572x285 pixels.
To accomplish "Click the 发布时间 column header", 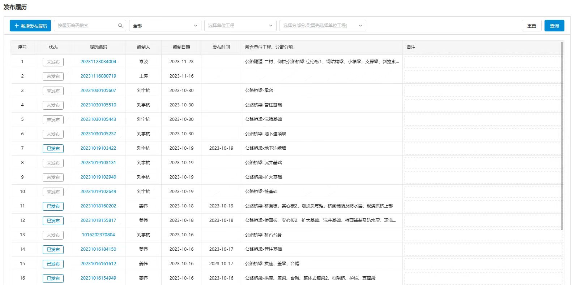I will pyautogui.click(x=221, y=47).
